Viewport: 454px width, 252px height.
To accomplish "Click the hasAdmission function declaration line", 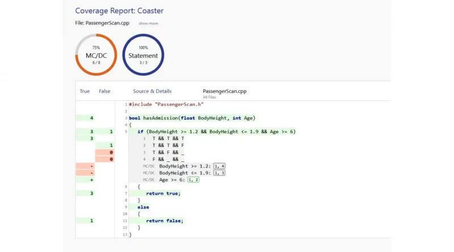I will tap(192, 118).
